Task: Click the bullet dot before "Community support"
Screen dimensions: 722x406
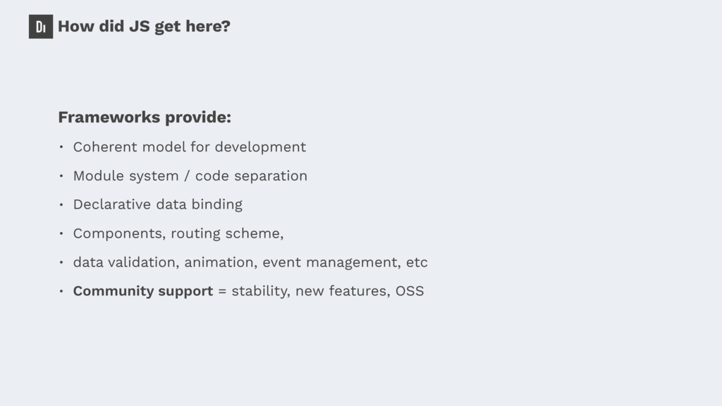Action: pos(61,291)
